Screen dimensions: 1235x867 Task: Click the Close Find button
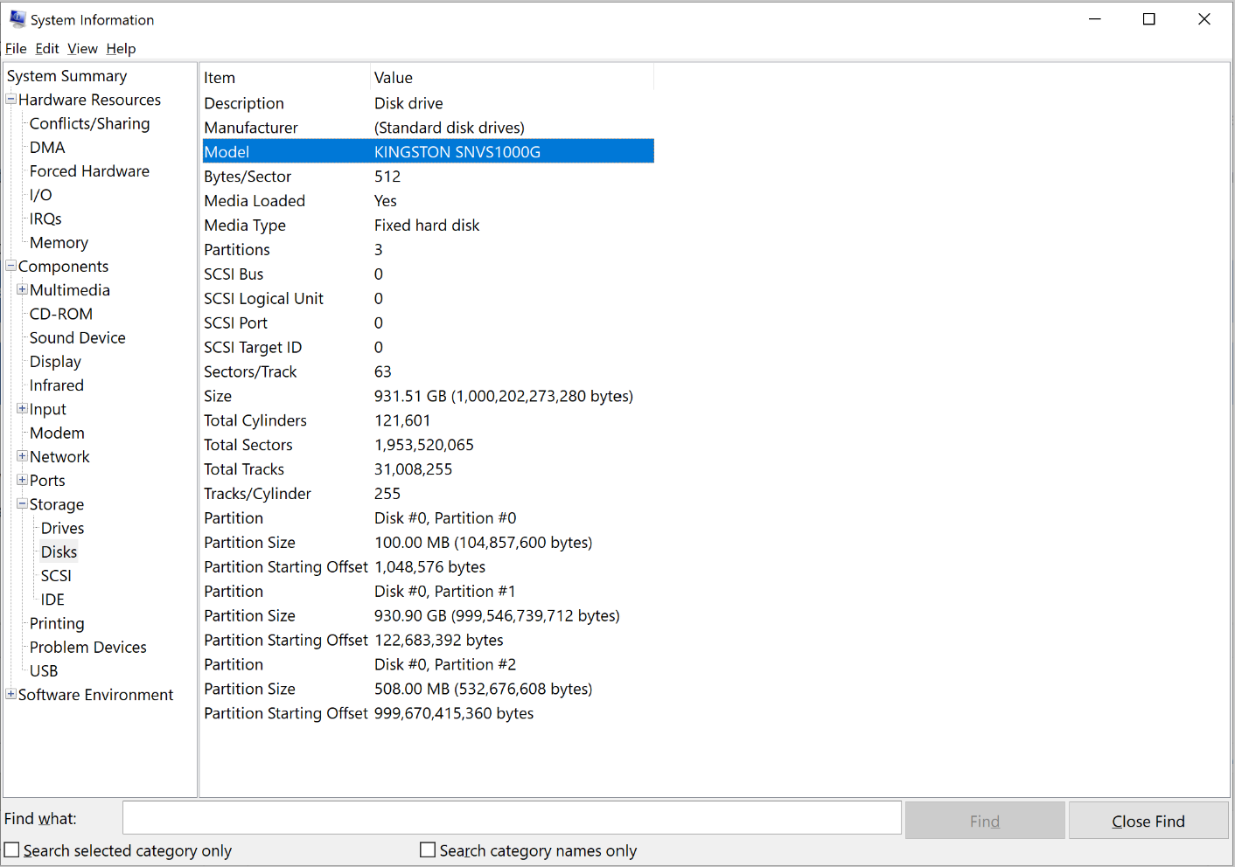coord(1148,820)
